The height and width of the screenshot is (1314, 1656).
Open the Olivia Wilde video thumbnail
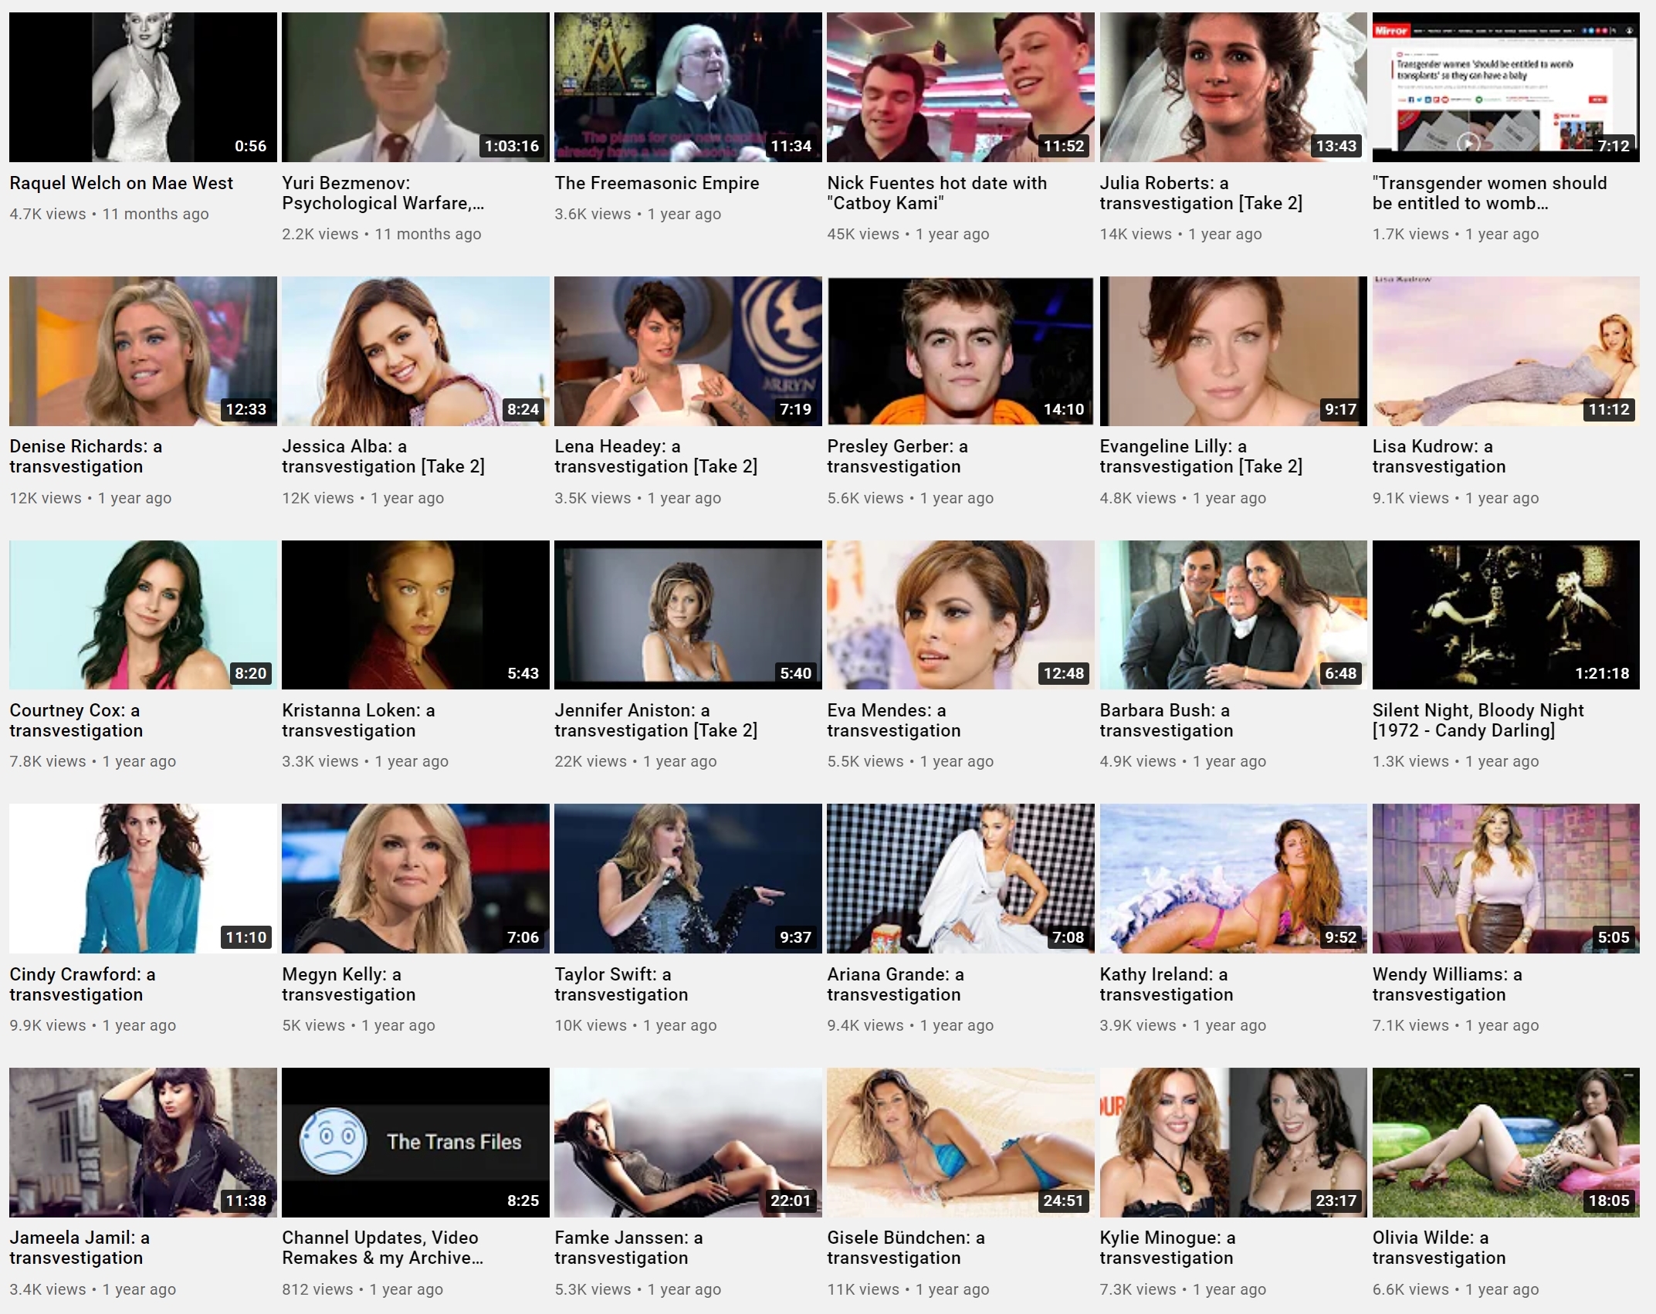[1505, 1143]
